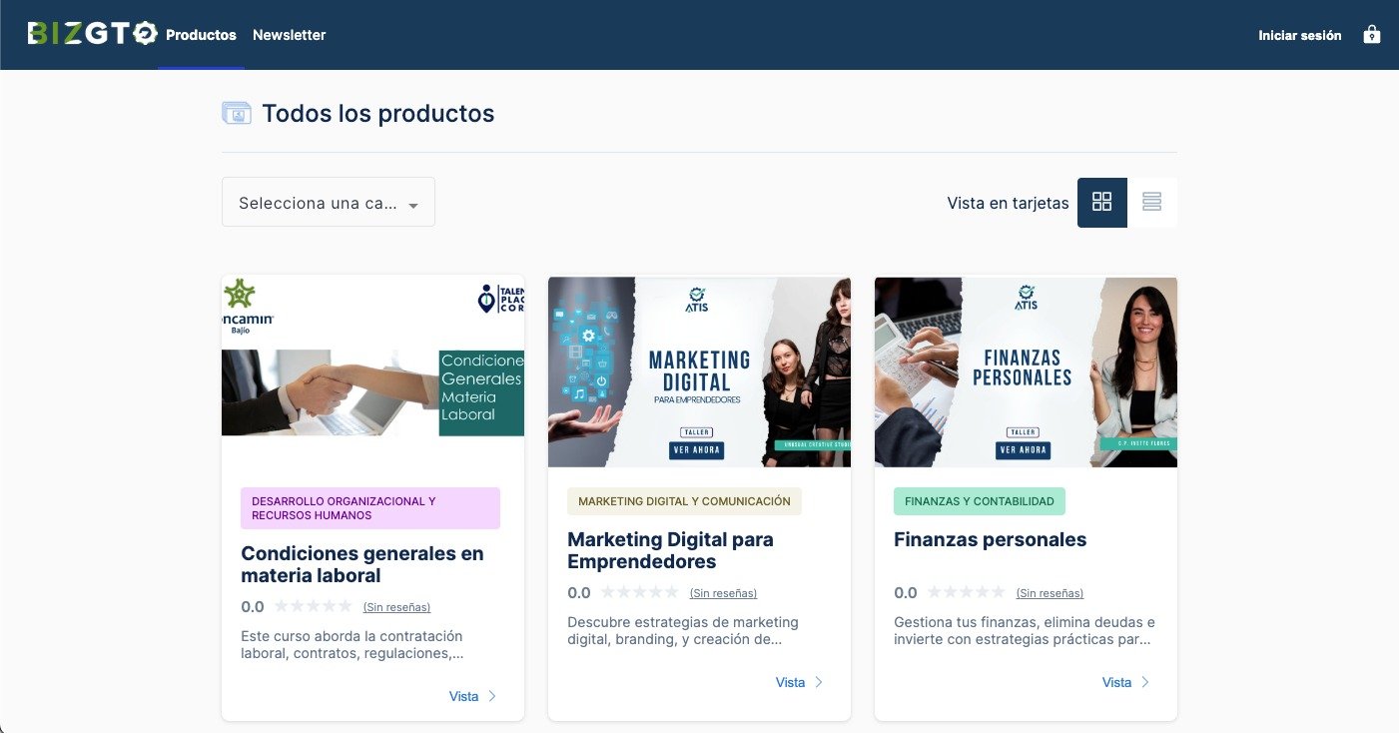
Task: Click arrow next to Vista on Marketing Digital card
Action: point(819,682)
